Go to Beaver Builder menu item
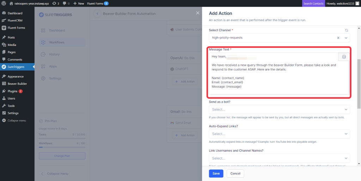 [17, 84]
